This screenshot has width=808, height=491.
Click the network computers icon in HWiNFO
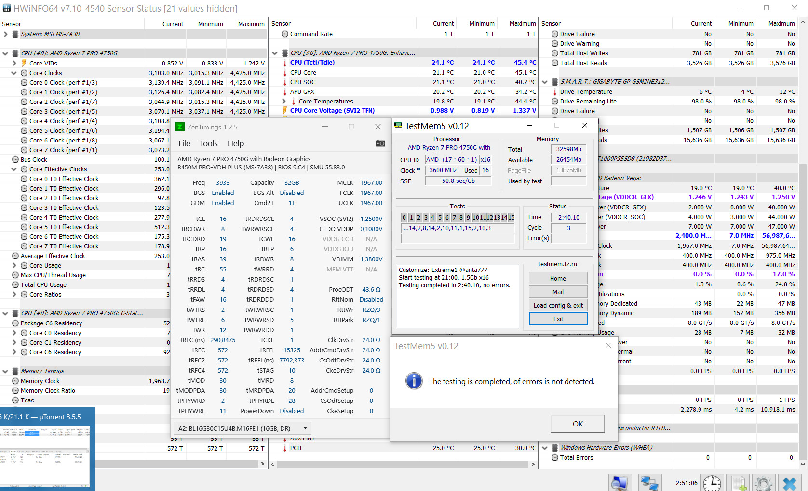pos(649,483)
